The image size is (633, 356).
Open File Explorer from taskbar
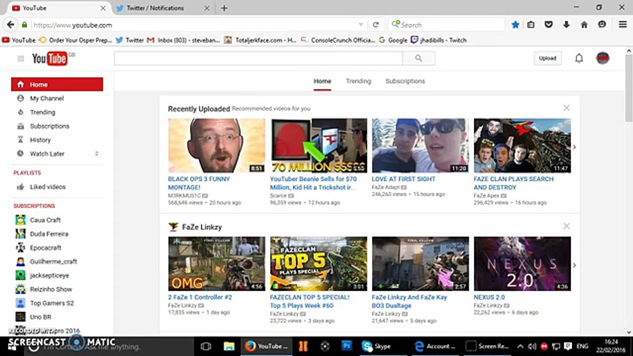(x=228, y=346)
